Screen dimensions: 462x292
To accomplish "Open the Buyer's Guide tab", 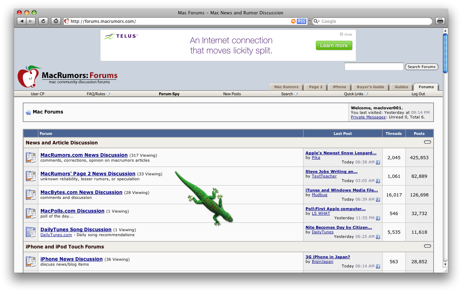I will click(x=371, y=87).
